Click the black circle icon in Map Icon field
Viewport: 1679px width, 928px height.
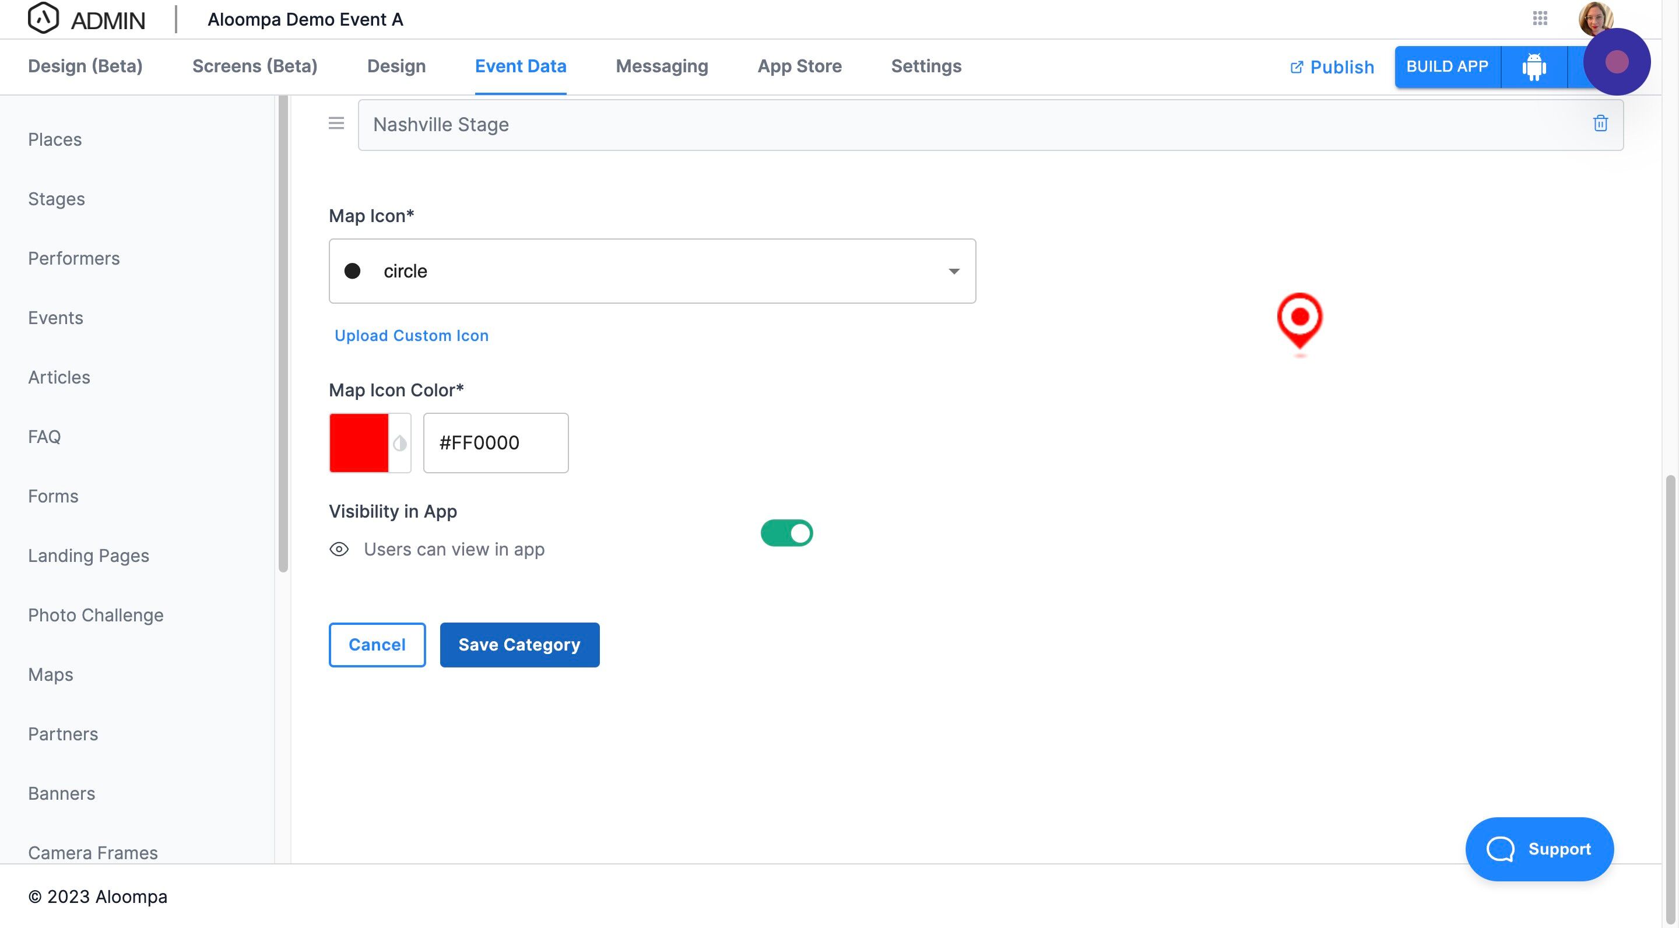tap(353, 271)
